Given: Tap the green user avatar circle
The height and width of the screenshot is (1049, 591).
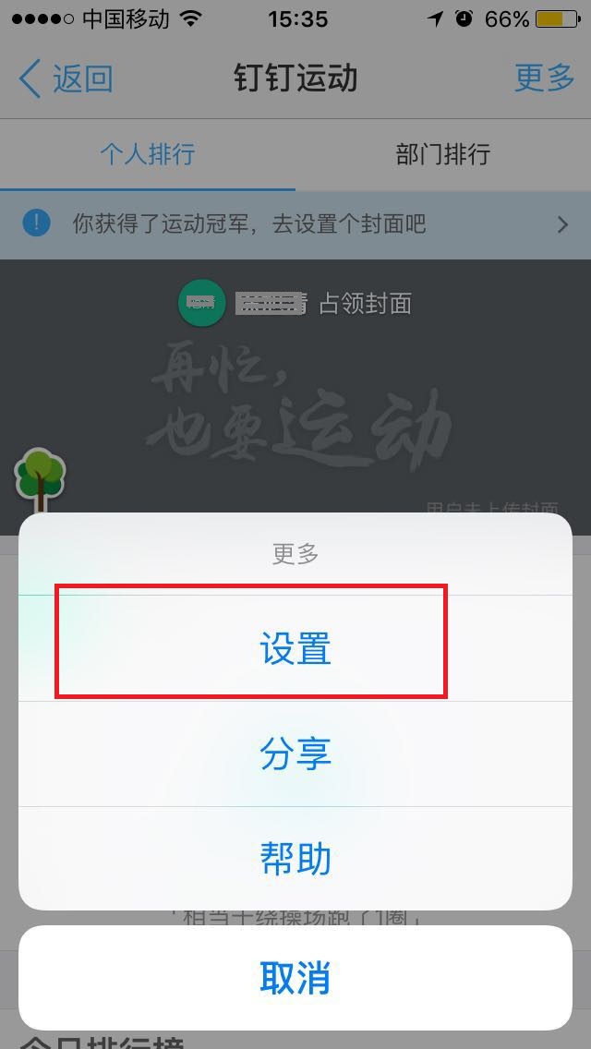Looking at the screenshot, I should 200,303.
